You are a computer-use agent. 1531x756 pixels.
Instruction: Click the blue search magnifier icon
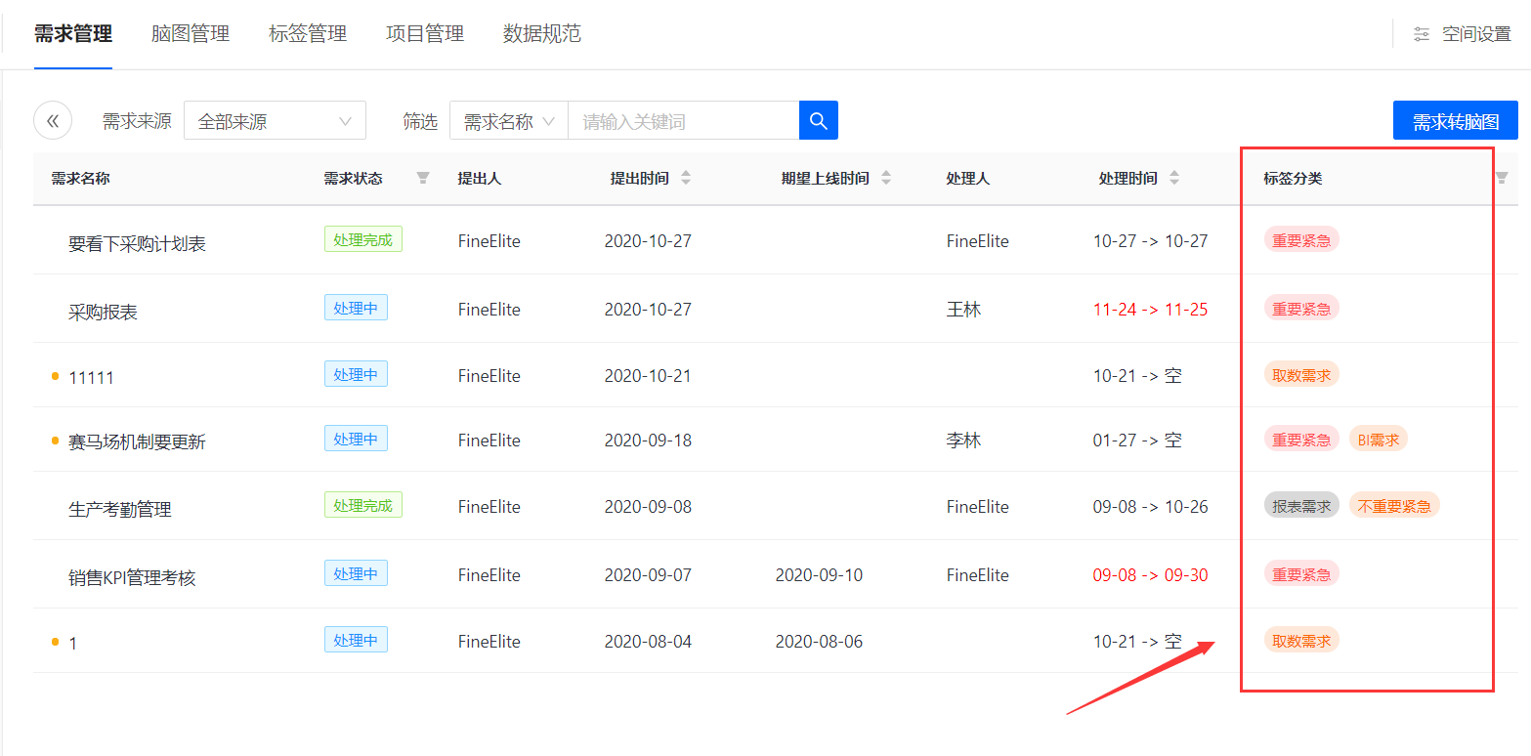[x=819, y=121]
